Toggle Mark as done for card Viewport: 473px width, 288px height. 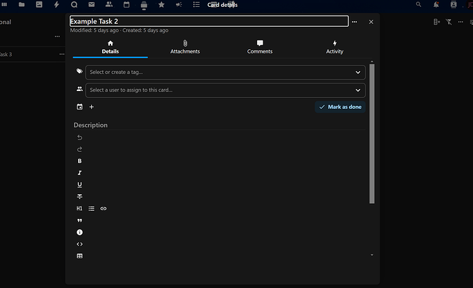340,107
